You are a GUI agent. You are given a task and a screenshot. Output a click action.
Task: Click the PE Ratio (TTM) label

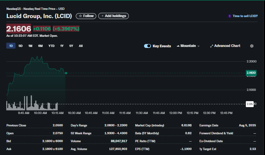point(145,141)
